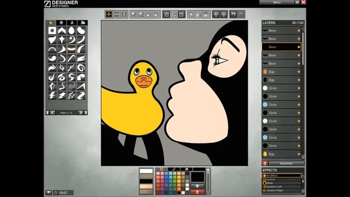Click the chat bubble icon at bottom left
Image resolution: width=350 pixels, height=197 pixels.
pos(49,193)
